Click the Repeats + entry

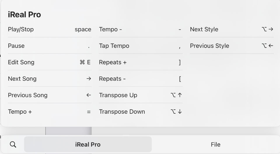click(x=141, y=62)
